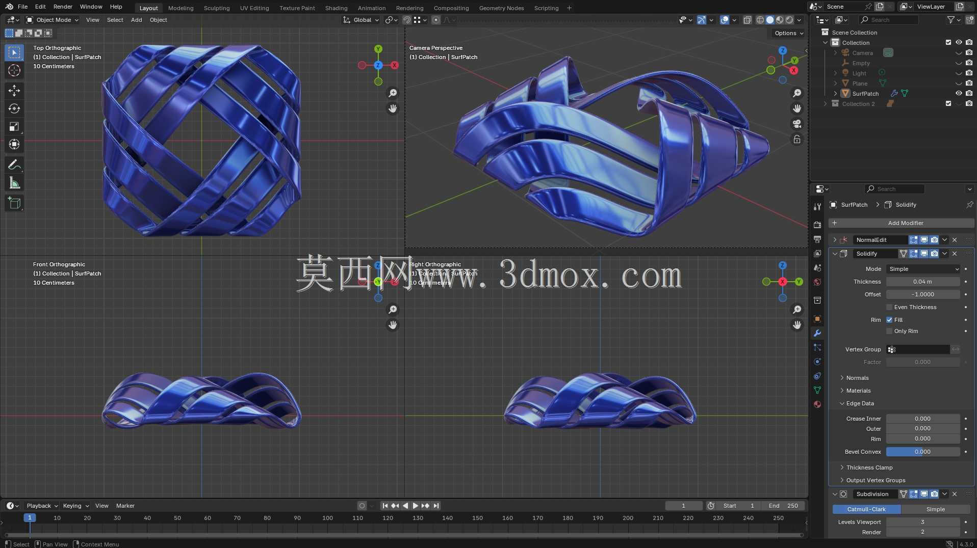This screenshot has height=548, width=977.
Task: Disable Camera object in renders
Action: coord(969,52)
